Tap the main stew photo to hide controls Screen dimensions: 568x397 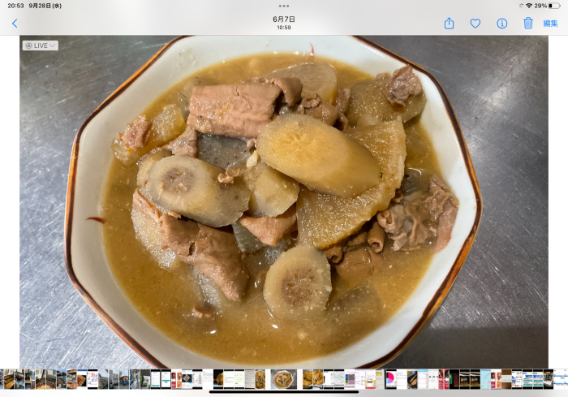284,201
